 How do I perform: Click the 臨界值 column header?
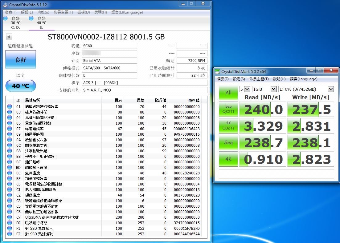(x=161, y=100)
